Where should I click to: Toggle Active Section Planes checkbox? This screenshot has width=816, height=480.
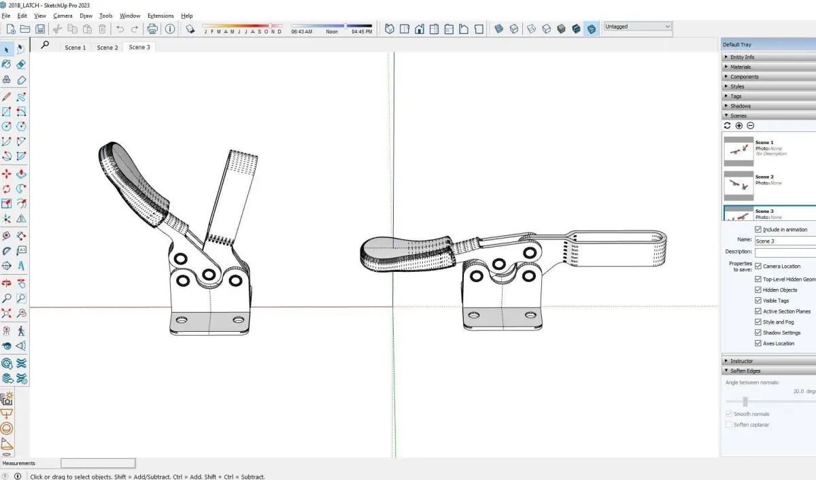pos(758,311)
